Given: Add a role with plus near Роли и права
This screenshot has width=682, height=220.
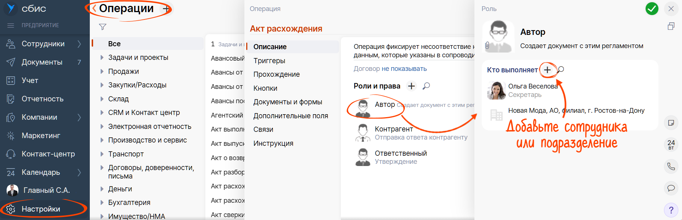Looking at the screenshot, I should [411, 86].
